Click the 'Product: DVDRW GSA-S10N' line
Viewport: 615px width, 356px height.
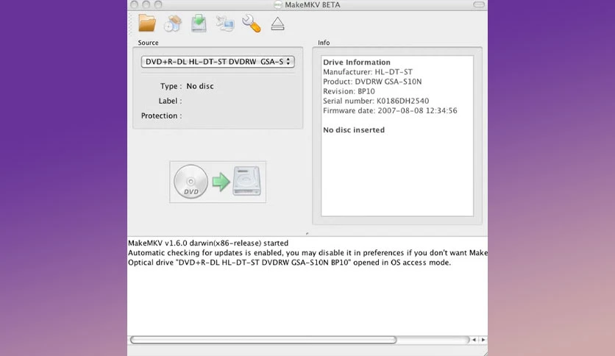(x=372, y=82)
